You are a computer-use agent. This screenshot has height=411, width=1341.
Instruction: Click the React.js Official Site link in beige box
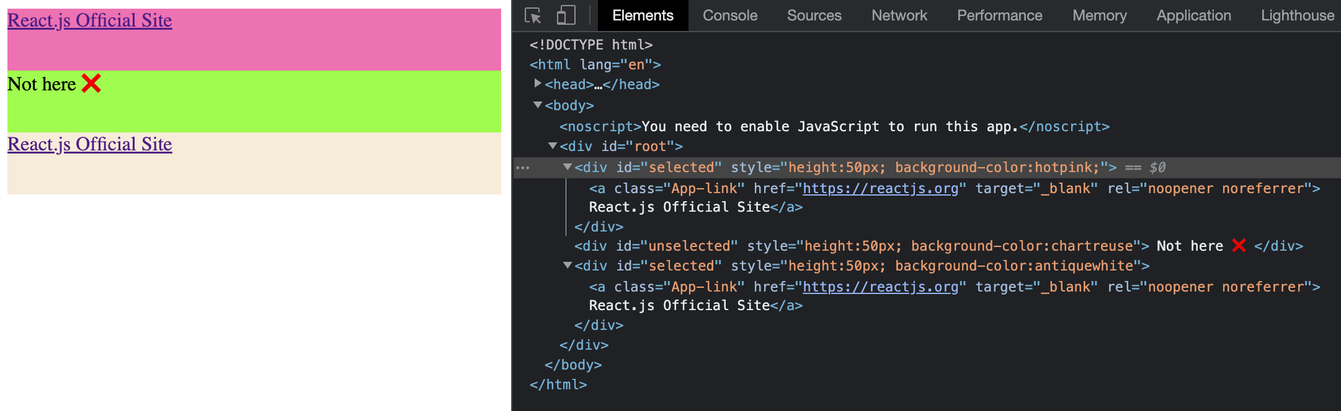[x=90, y=144]
